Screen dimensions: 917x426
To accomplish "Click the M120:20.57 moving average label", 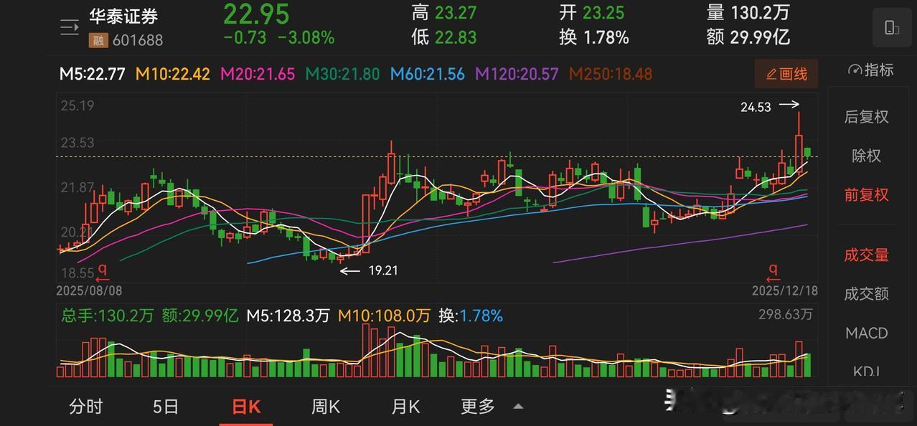I will tap(517, 74).
